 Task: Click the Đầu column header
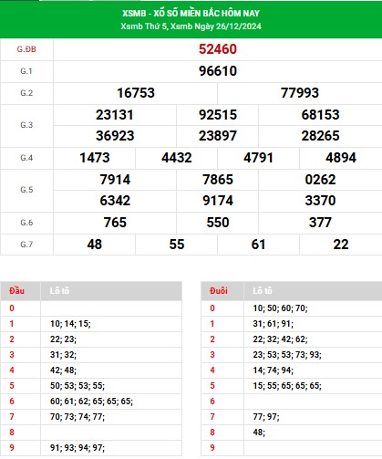pos(16,291)
